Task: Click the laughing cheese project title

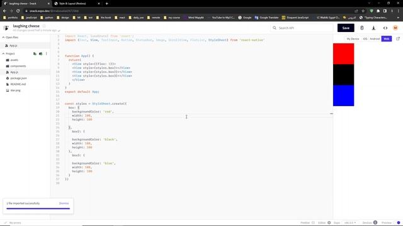Action: pyautogui.click(x=26, y=26)
